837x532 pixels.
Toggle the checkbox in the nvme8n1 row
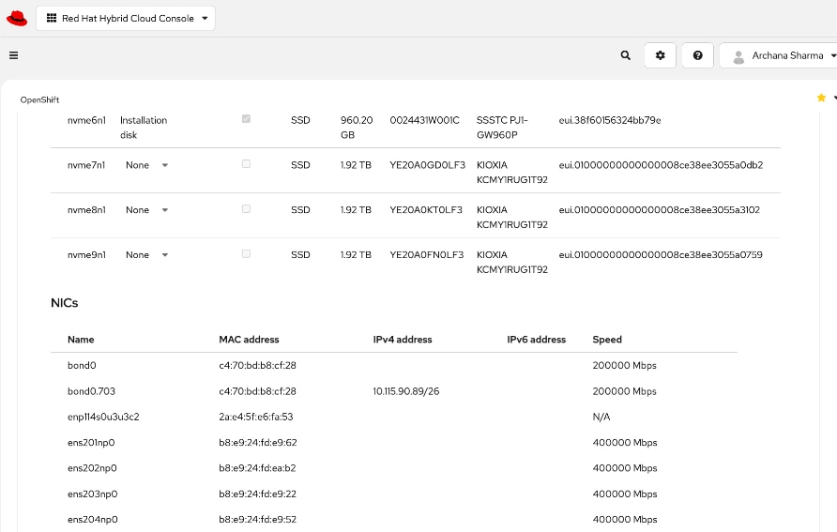click(246, 208)
